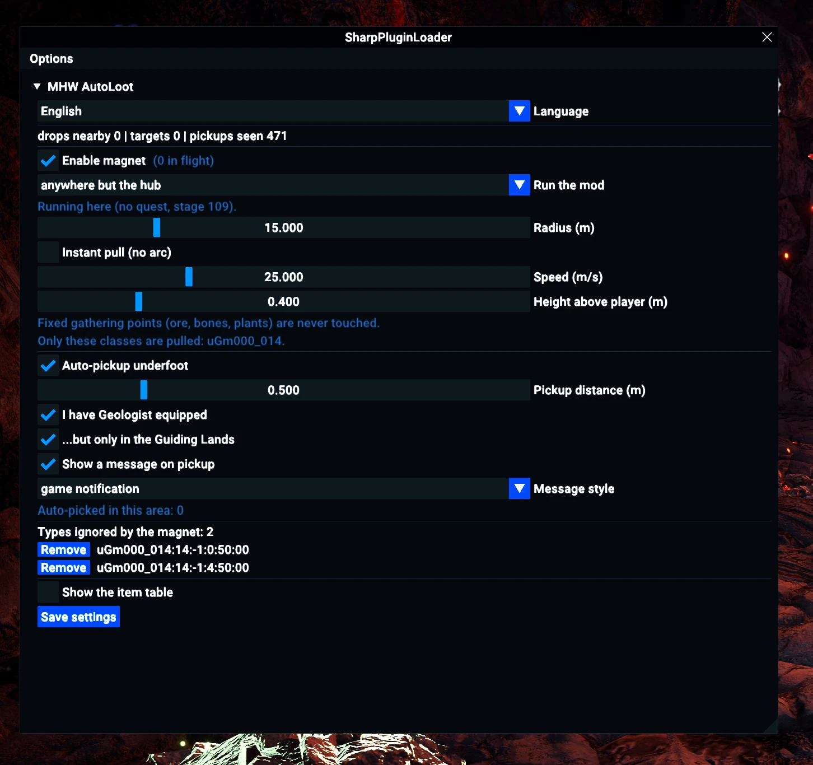Uncheck 'I have Geologist equipped'

pos(48,415)
